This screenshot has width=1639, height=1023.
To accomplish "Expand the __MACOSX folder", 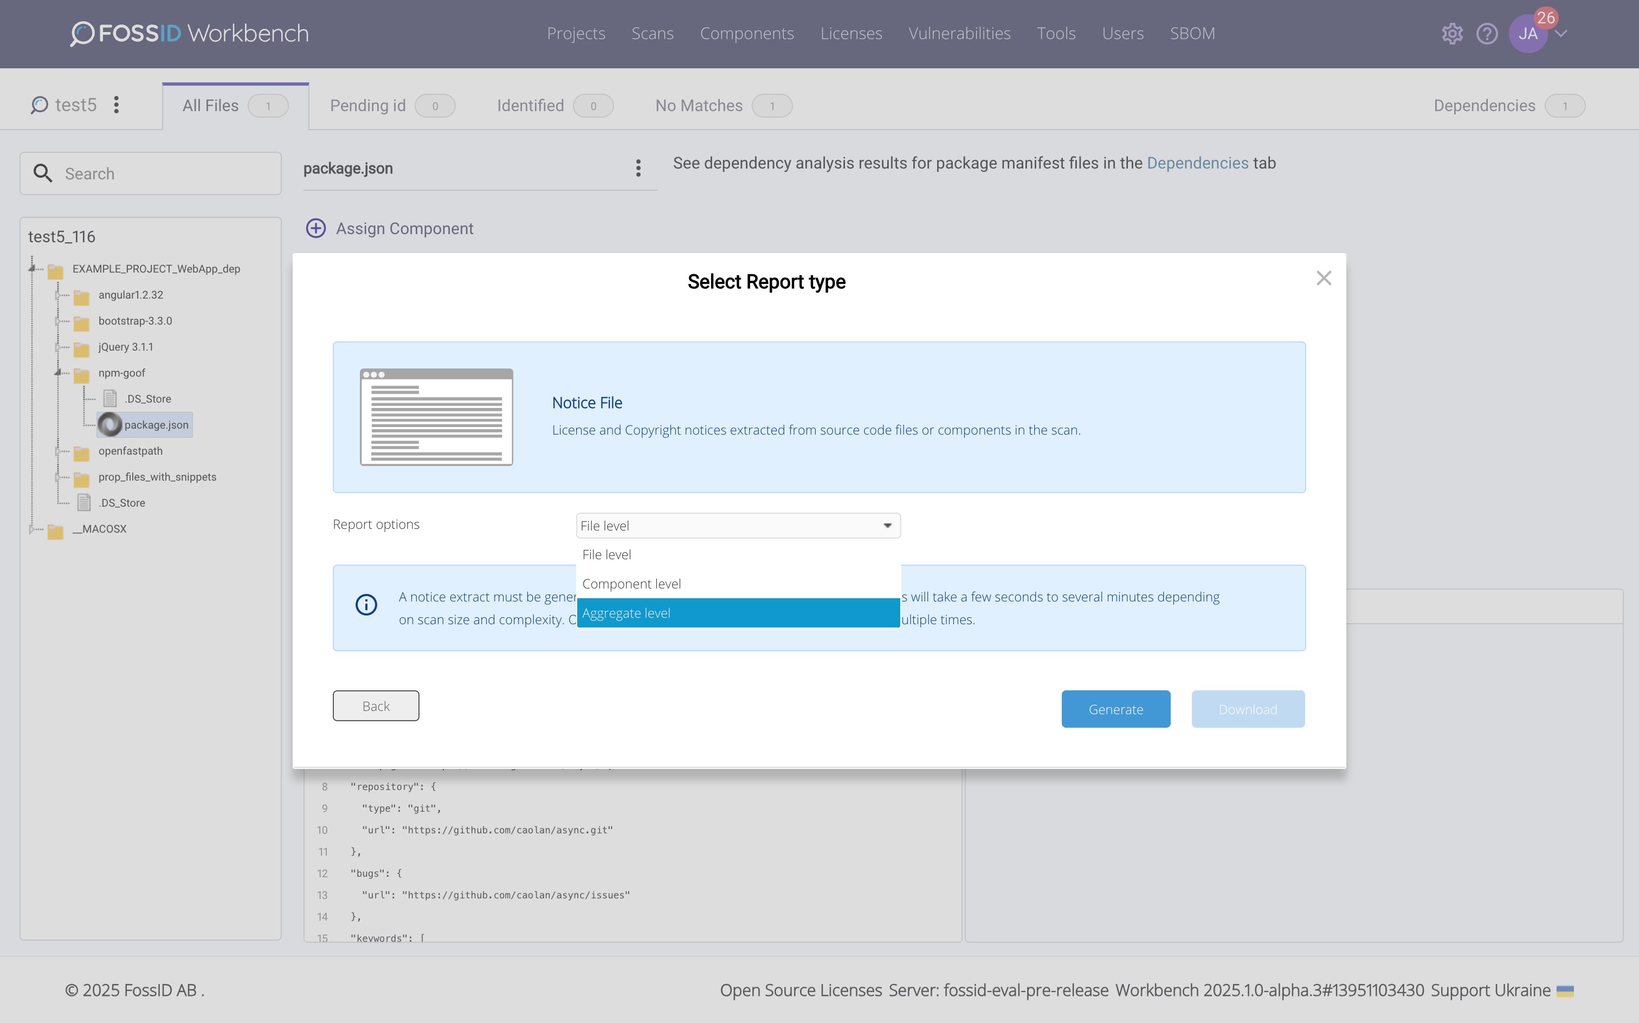I will [31, 529].
